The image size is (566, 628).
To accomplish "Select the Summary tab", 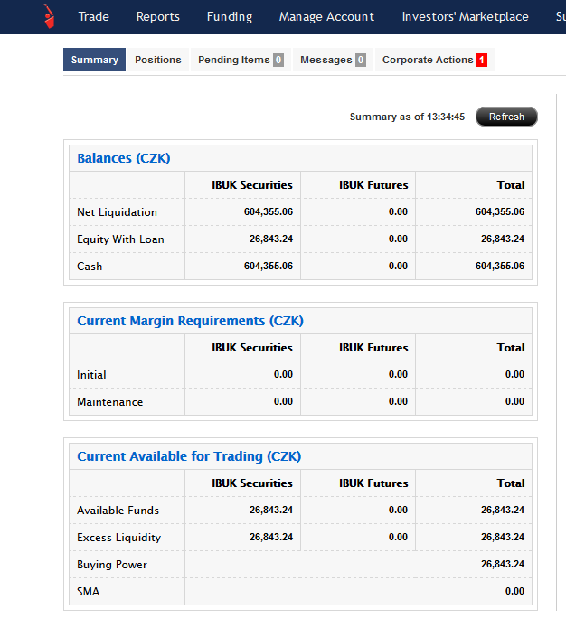I will 94,60.
